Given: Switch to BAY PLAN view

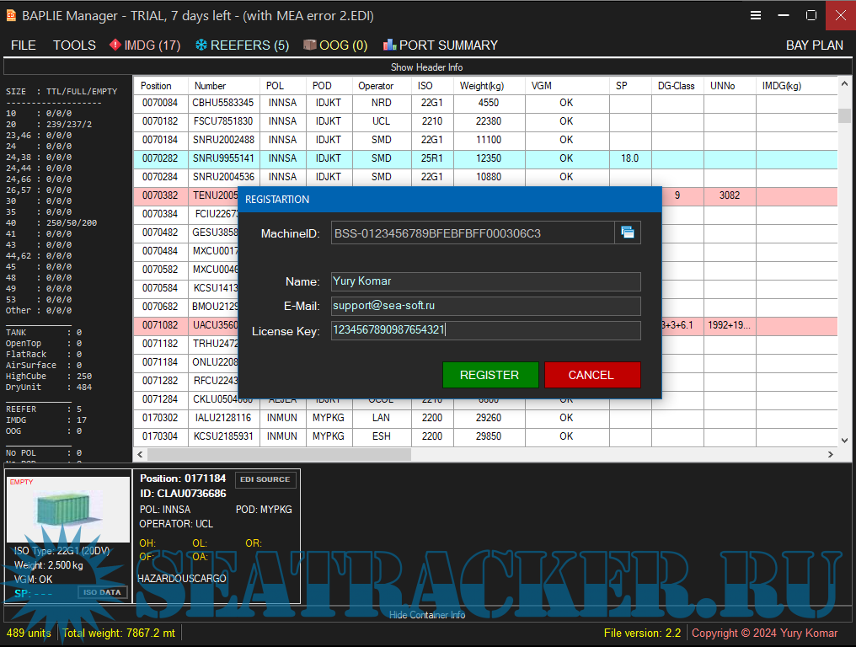Looking at the screenshot, I should [814, 45].
